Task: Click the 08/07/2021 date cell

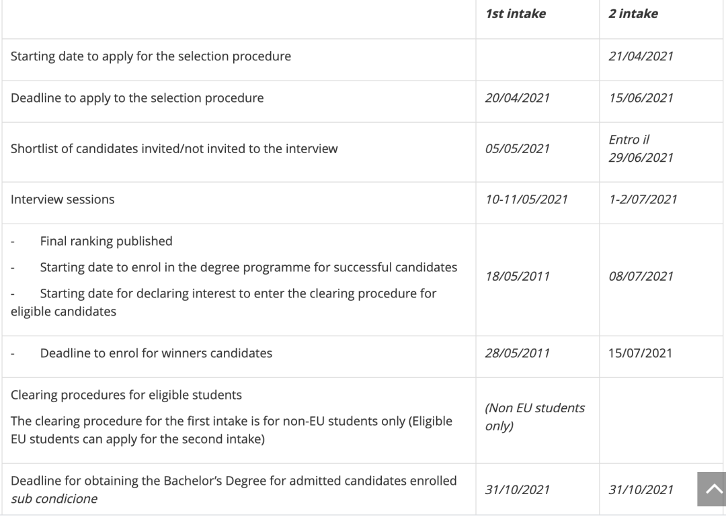Action: coord(641,276)
